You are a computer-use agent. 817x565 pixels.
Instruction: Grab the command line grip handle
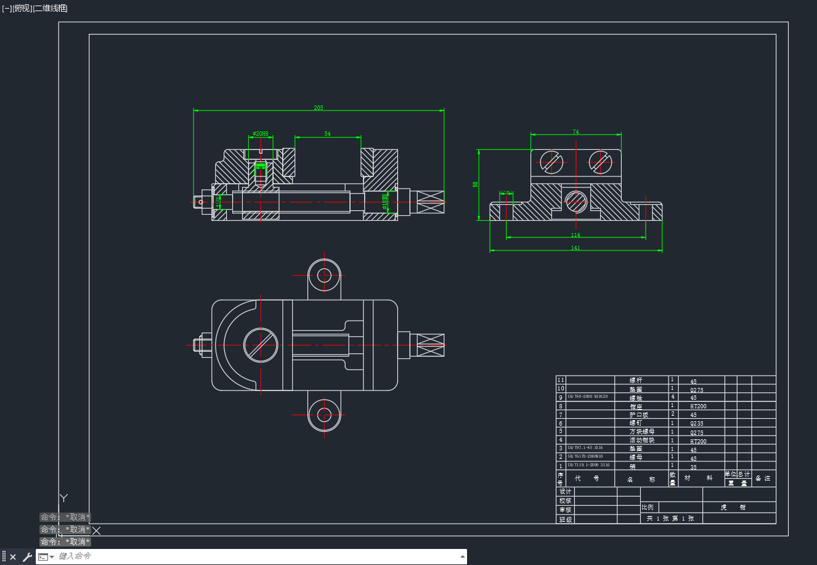pyautogui.click(x=4, y=557)
